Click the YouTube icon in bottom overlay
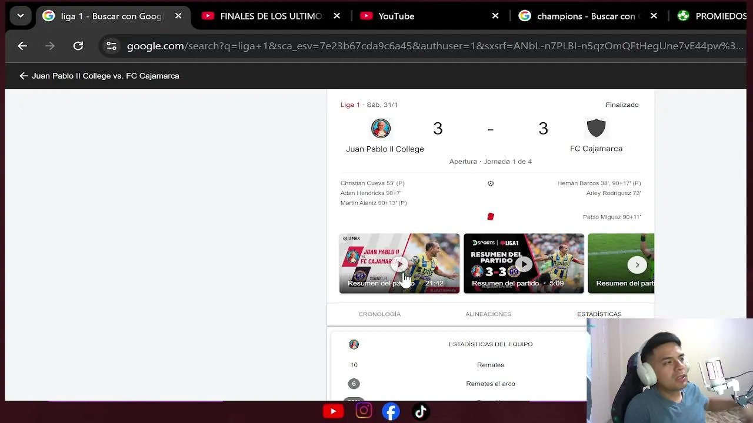The width and height of the screenshot is (753, 423). tap(333, 412)
